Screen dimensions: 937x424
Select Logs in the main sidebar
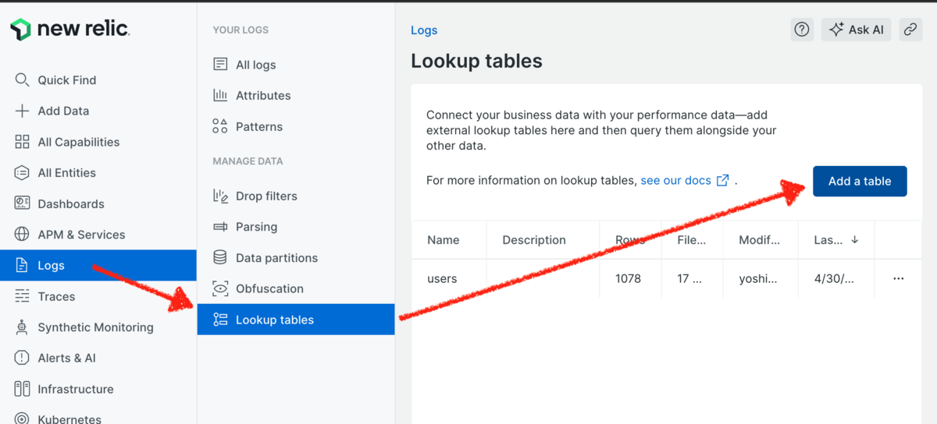(x=98, y=266)
